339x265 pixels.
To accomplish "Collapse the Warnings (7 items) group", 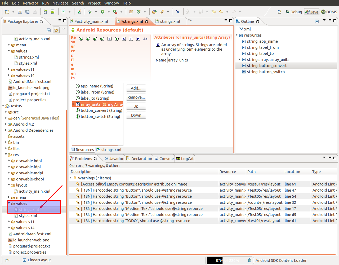I will tap(71, 178).
